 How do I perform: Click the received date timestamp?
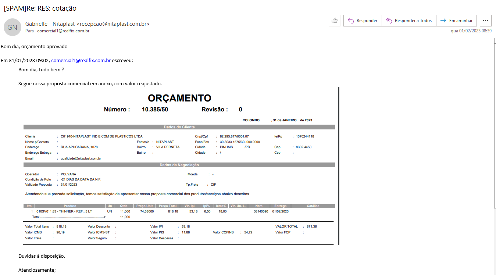tap(471, 31)
